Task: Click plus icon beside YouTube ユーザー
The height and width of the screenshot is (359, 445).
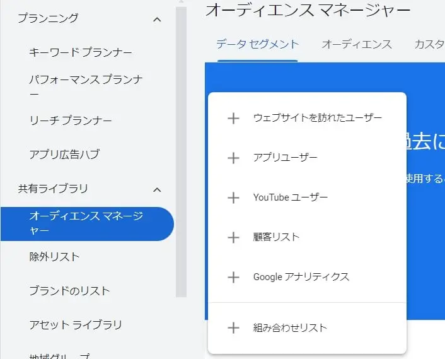Action: (x=233, y=197)
